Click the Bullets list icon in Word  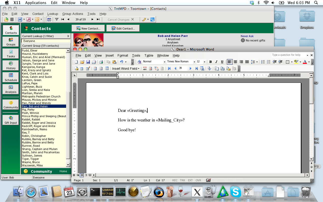(269, 62)
